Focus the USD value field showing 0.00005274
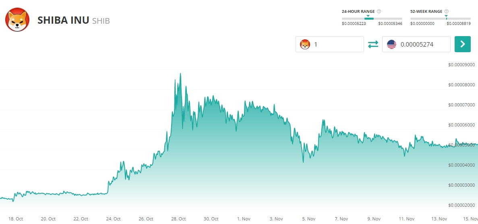This screenshot has width=478, height=224. 423,45
